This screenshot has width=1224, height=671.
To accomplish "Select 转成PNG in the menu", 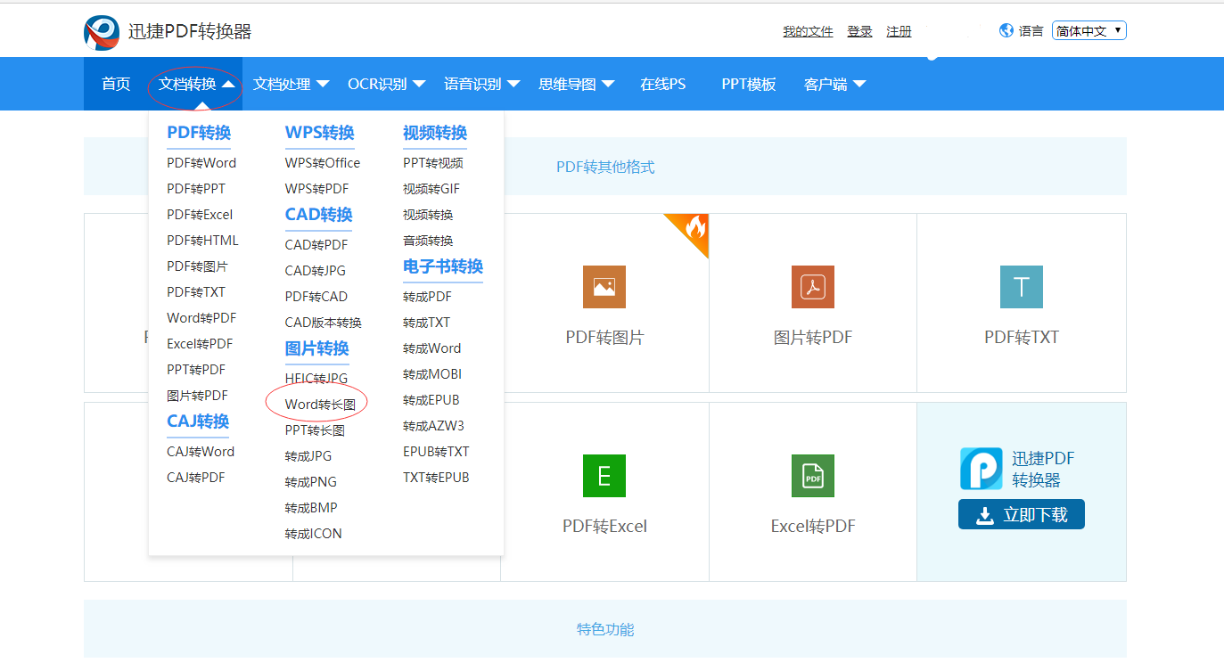I will pyautogui.click(x=311, y=482).
